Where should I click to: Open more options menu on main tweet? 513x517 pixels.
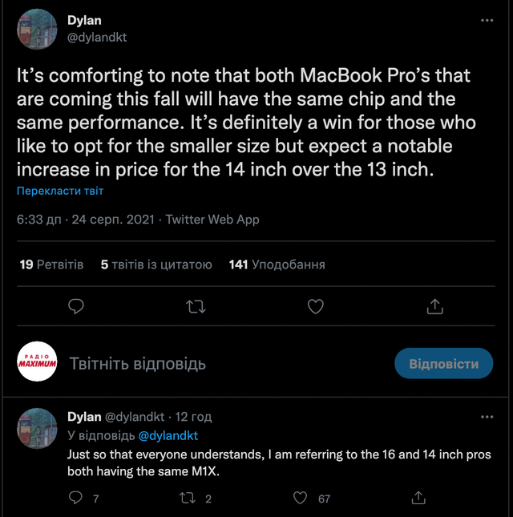pos(487,21)
